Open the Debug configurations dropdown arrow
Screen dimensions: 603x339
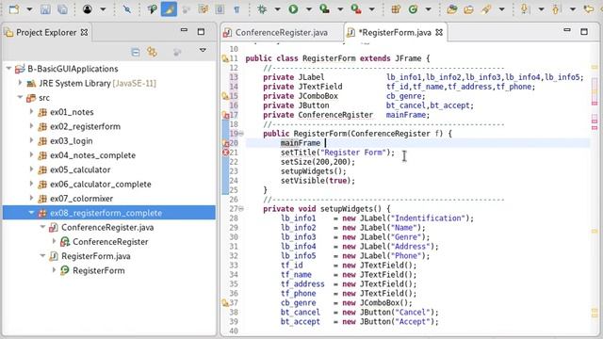tap(277, 9)
